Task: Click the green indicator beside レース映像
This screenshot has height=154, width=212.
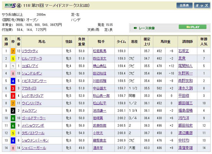Action: 135,28
